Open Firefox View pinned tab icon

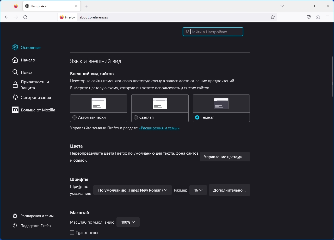[16, 6]
